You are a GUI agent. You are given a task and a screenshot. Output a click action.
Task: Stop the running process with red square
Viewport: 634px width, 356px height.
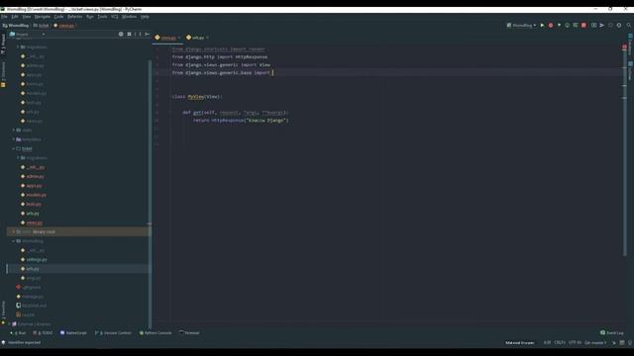pyautogui.click(x=583, y=25)
